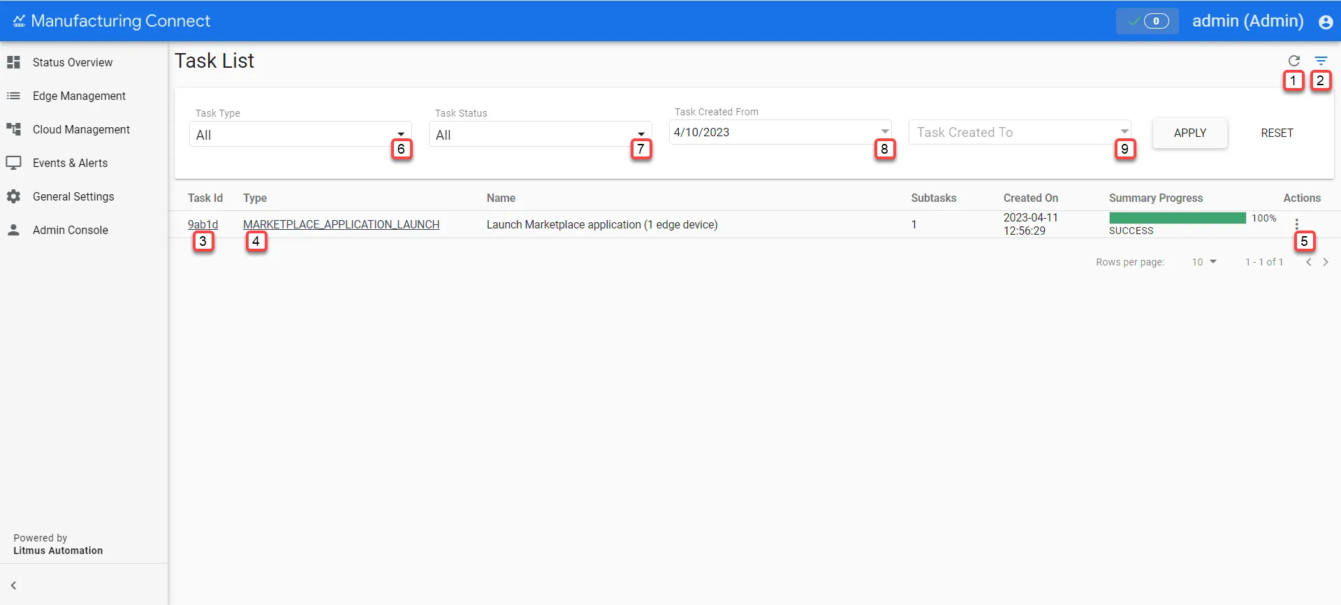Navigate to Cloud Management
Image resolution: width=1341 pixels, height=605 pixels.
pyautogui.click(x=81, y=129)
